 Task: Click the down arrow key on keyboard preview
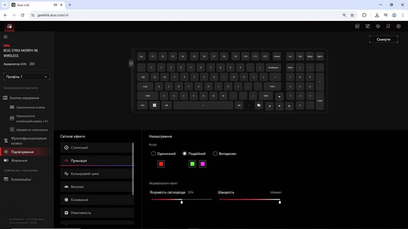(279, 106)
